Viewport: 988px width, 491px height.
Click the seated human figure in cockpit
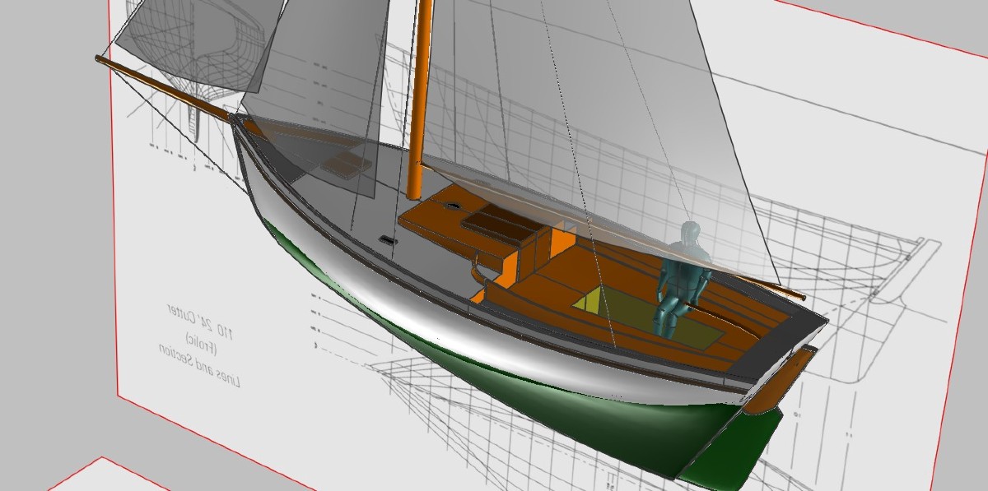[683, 276]
